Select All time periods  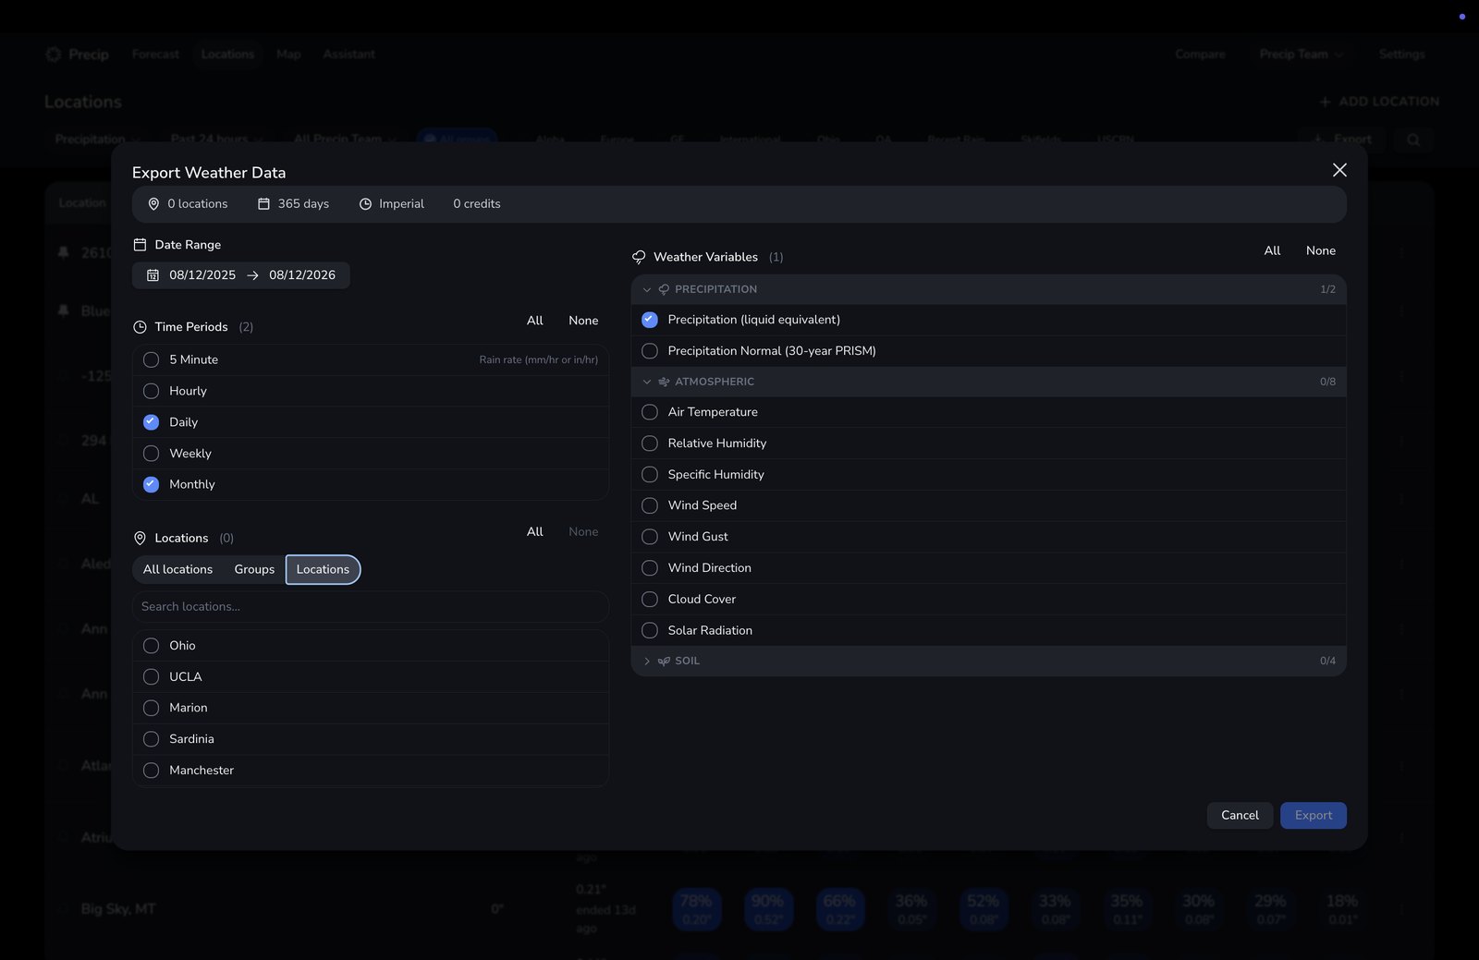click(535, 321)
